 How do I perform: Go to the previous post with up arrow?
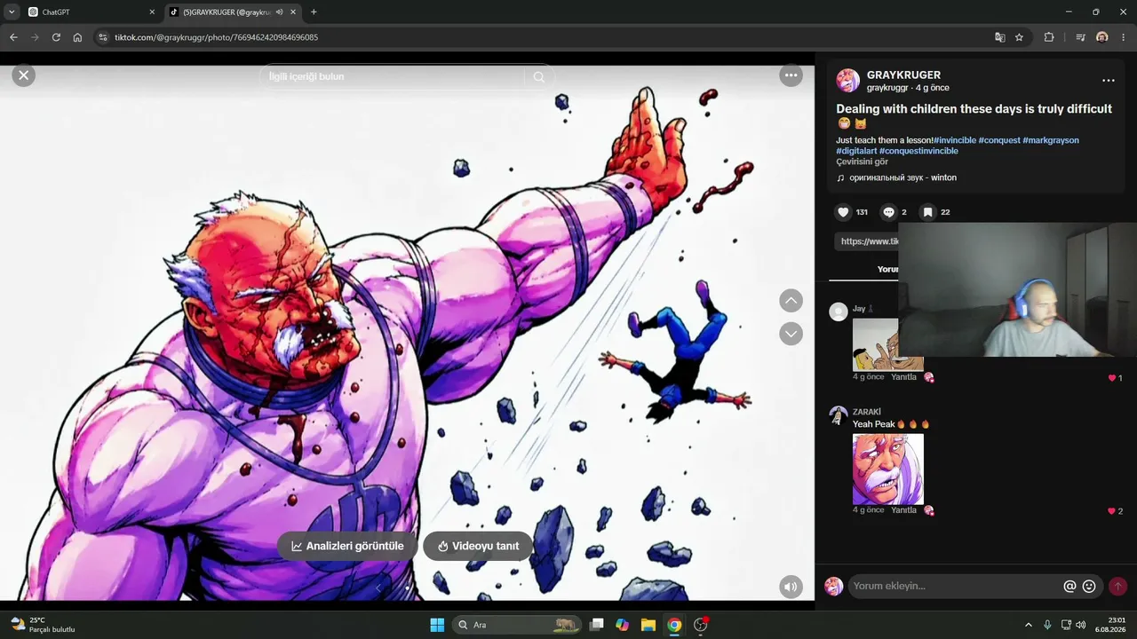pyautogui.click(x=791, y=300)
